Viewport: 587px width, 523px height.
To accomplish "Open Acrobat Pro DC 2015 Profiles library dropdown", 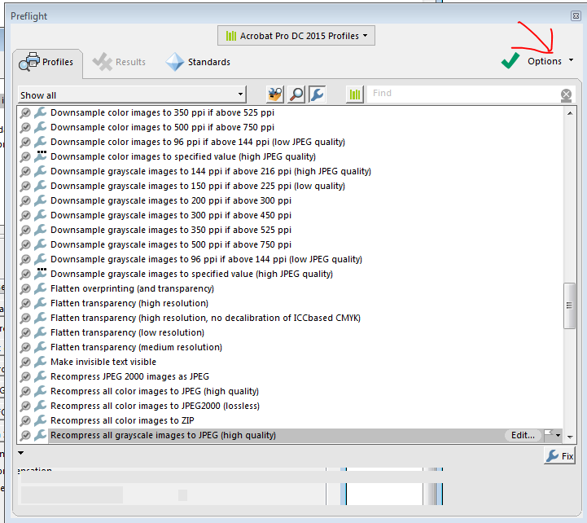I will click(x=296, y=36).
